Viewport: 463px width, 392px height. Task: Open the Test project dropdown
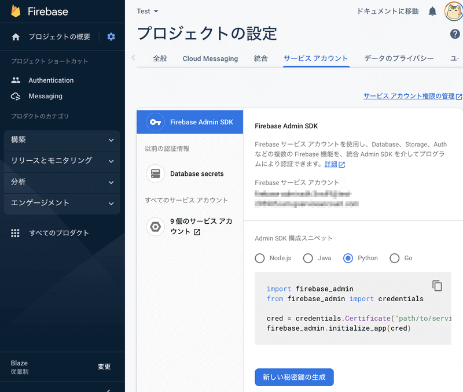pos(148,11)
